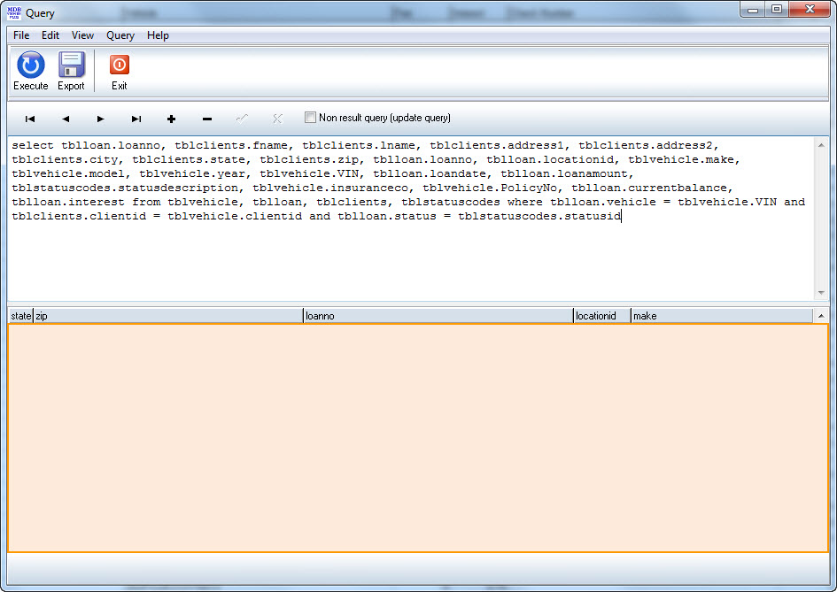Click the Execute query icon

point(30,66)
